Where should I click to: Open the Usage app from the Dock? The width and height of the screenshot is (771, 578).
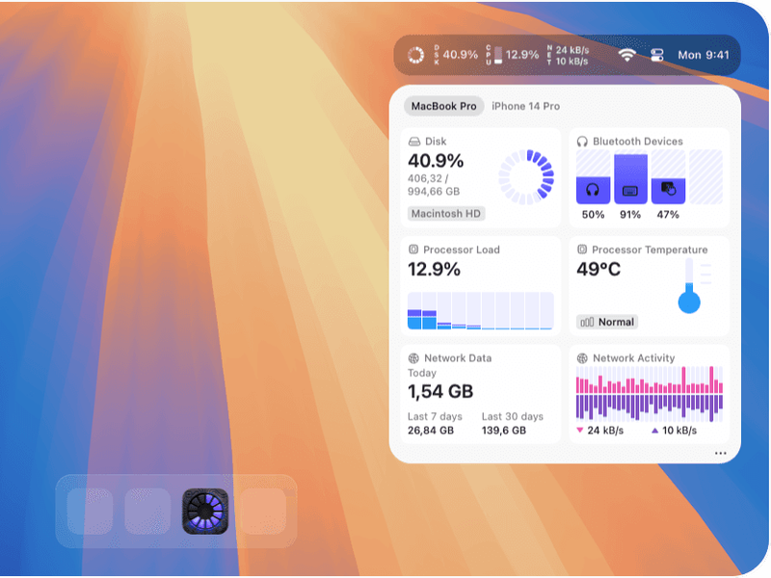(206, 512)
